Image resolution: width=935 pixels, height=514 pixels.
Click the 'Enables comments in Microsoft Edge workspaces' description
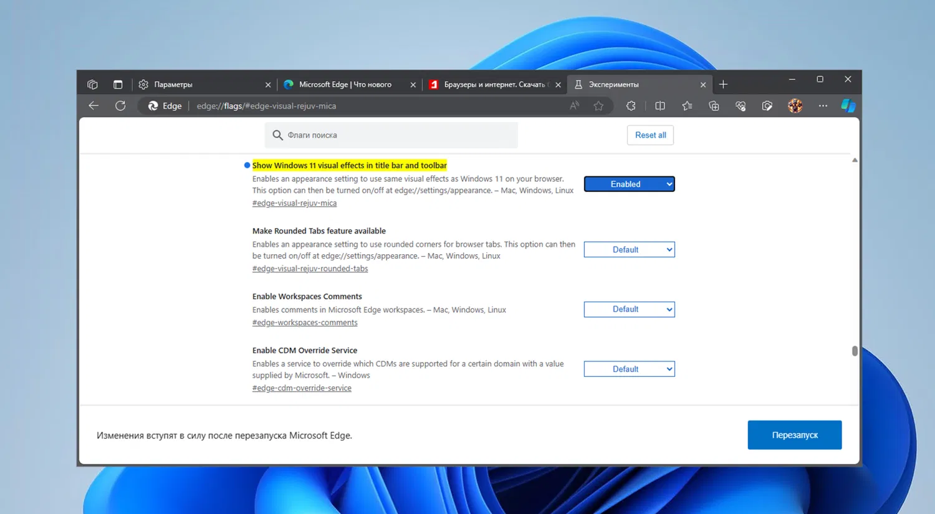(x=379, y=310)
